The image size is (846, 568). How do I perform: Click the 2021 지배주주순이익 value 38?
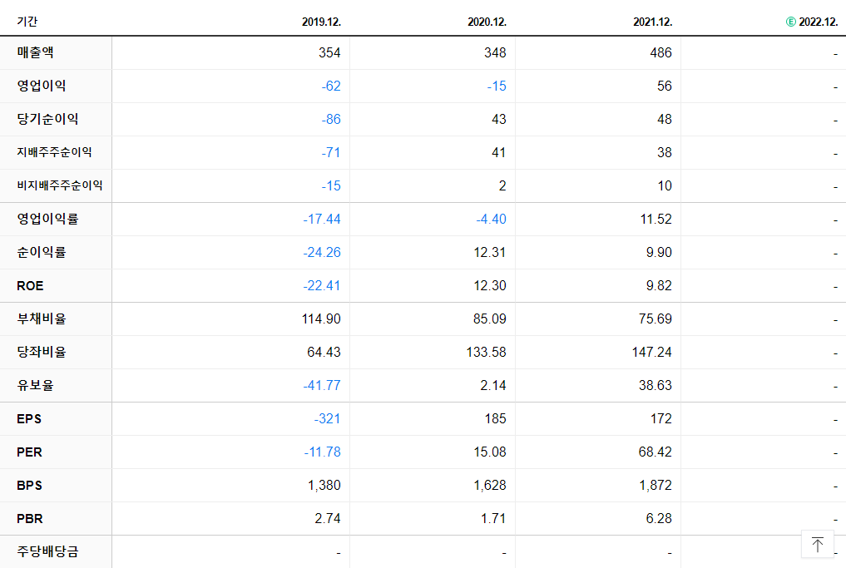(664, 153)
